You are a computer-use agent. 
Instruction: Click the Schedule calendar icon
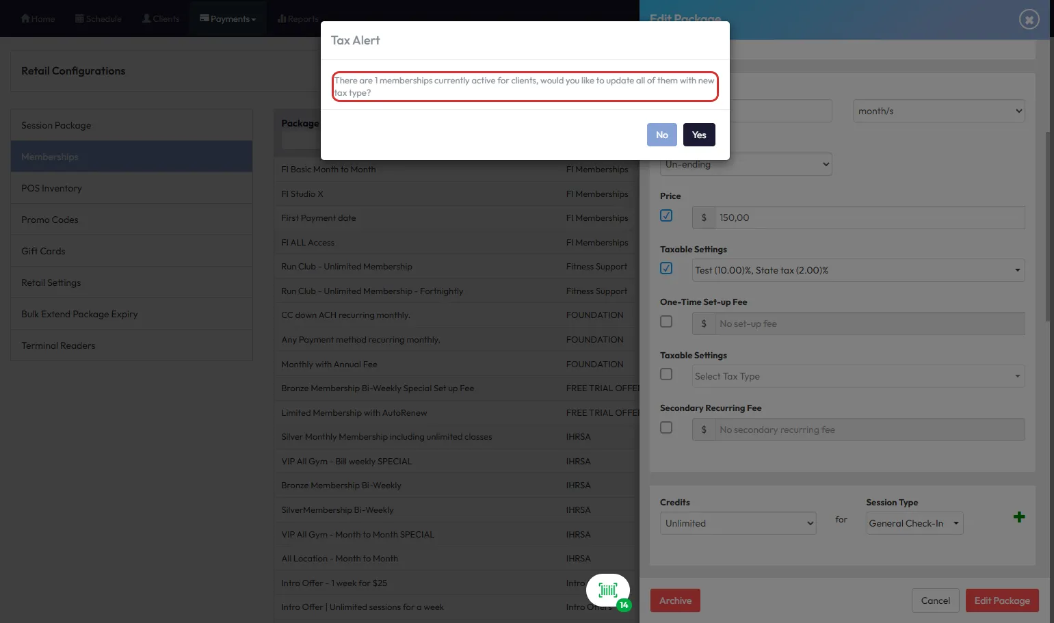coord(79,18)
